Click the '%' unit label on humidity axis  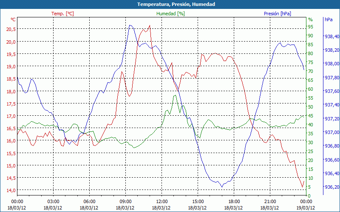pyautogui.click(x=311, y=20)
